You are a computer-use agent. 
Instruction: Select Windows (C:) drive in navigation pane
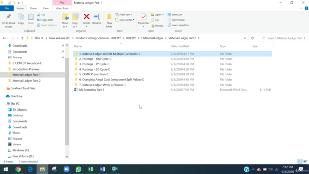pos(20,150)
